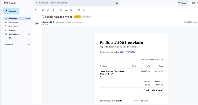The width and height of the screenshot is (198, 105).
Task: Click the sender's Hostinger avatar
Action: tap(37, 23)
